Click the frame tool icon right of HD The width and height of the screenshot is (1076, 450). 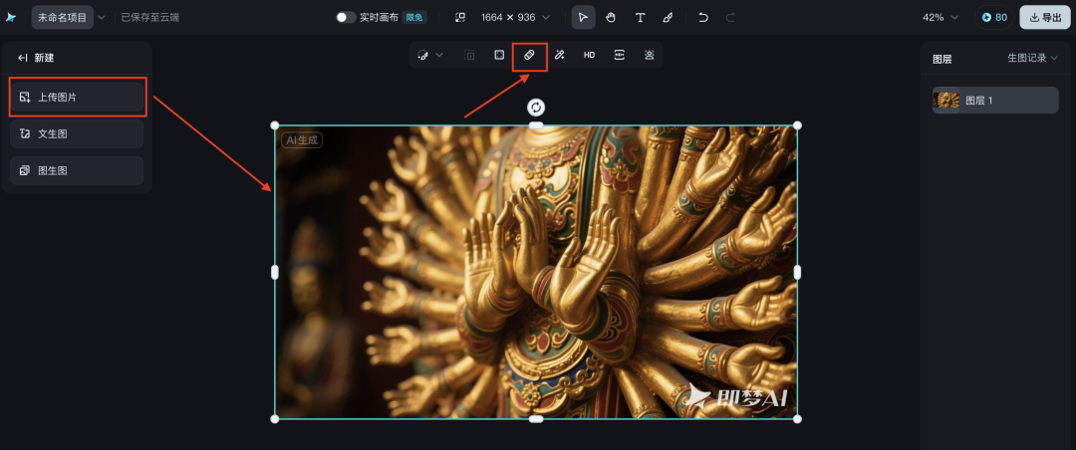coord(619,55)
